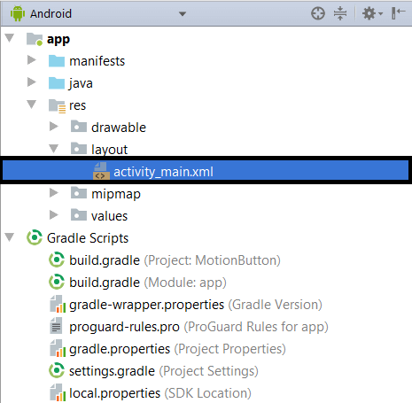Viewport: 412px width, 403px height.
Task: Click the activity_main.xml layout file icon
Action: point(101,171)
